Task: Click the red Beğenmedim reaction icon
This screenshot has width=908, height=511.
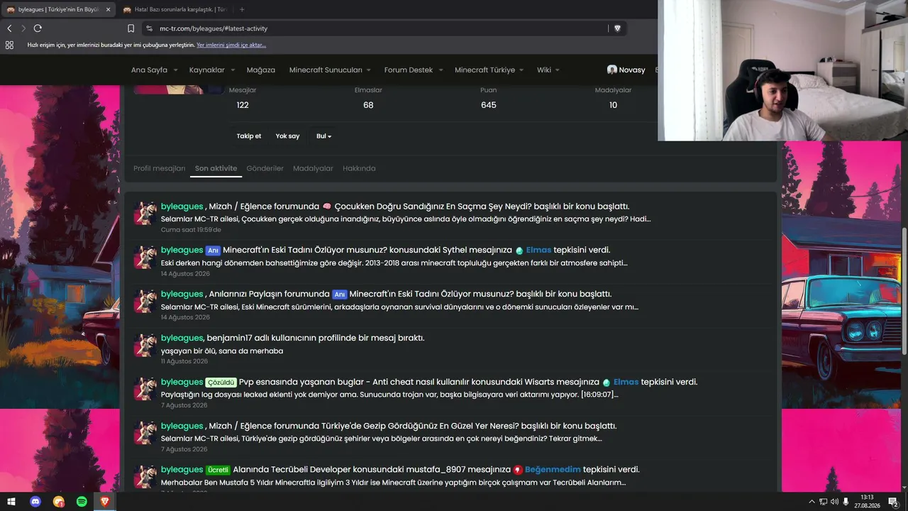Action: click(x=518, y=470)
